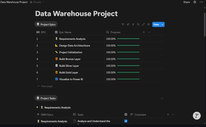This screenshot has width=206, height=127.
Task: Open the Requirements Analysis group link
Action: coord(57,107)
